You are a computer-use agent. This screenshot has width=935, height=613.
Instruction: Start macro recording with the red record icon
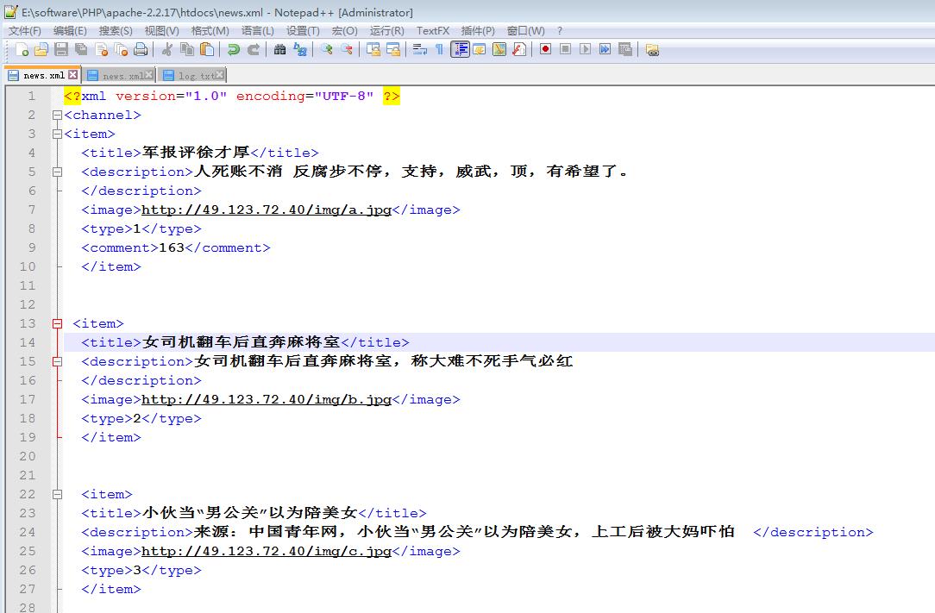click(x=545, y=49)
